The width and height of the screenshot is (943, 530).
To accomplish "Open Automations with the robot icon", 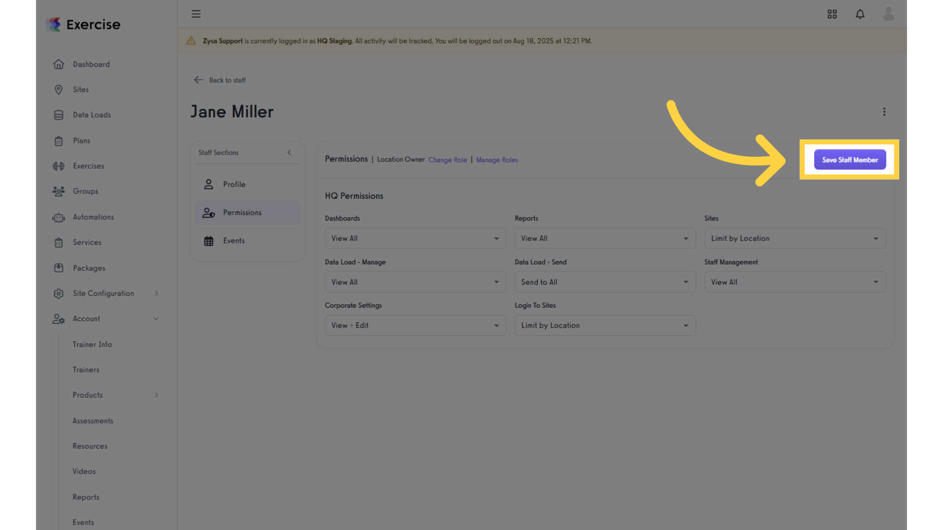I will point(58,217).
